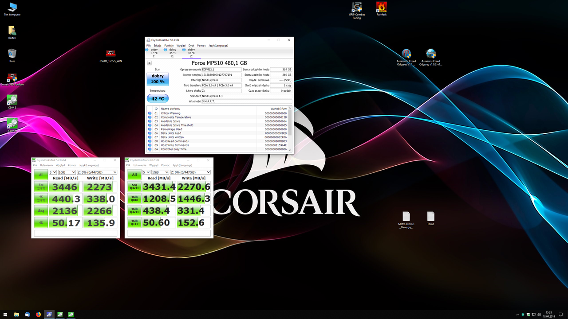Open test count dropdown in CrystalDiskMark 5.2.0
Image resolution: width=568 pixels, height=319 pixels.
(x=52, y=172)
